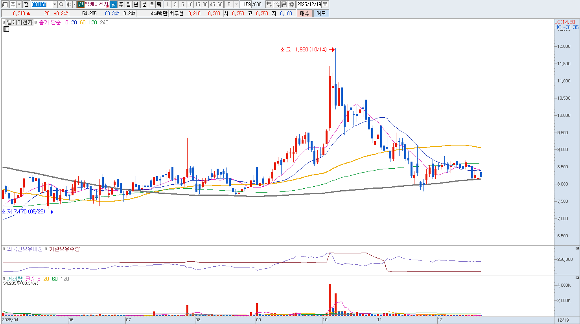Click the speaker sound icon in toolbar
This screenshot has width=580, height=324.
pyautogui.click(x=69, y=4)
